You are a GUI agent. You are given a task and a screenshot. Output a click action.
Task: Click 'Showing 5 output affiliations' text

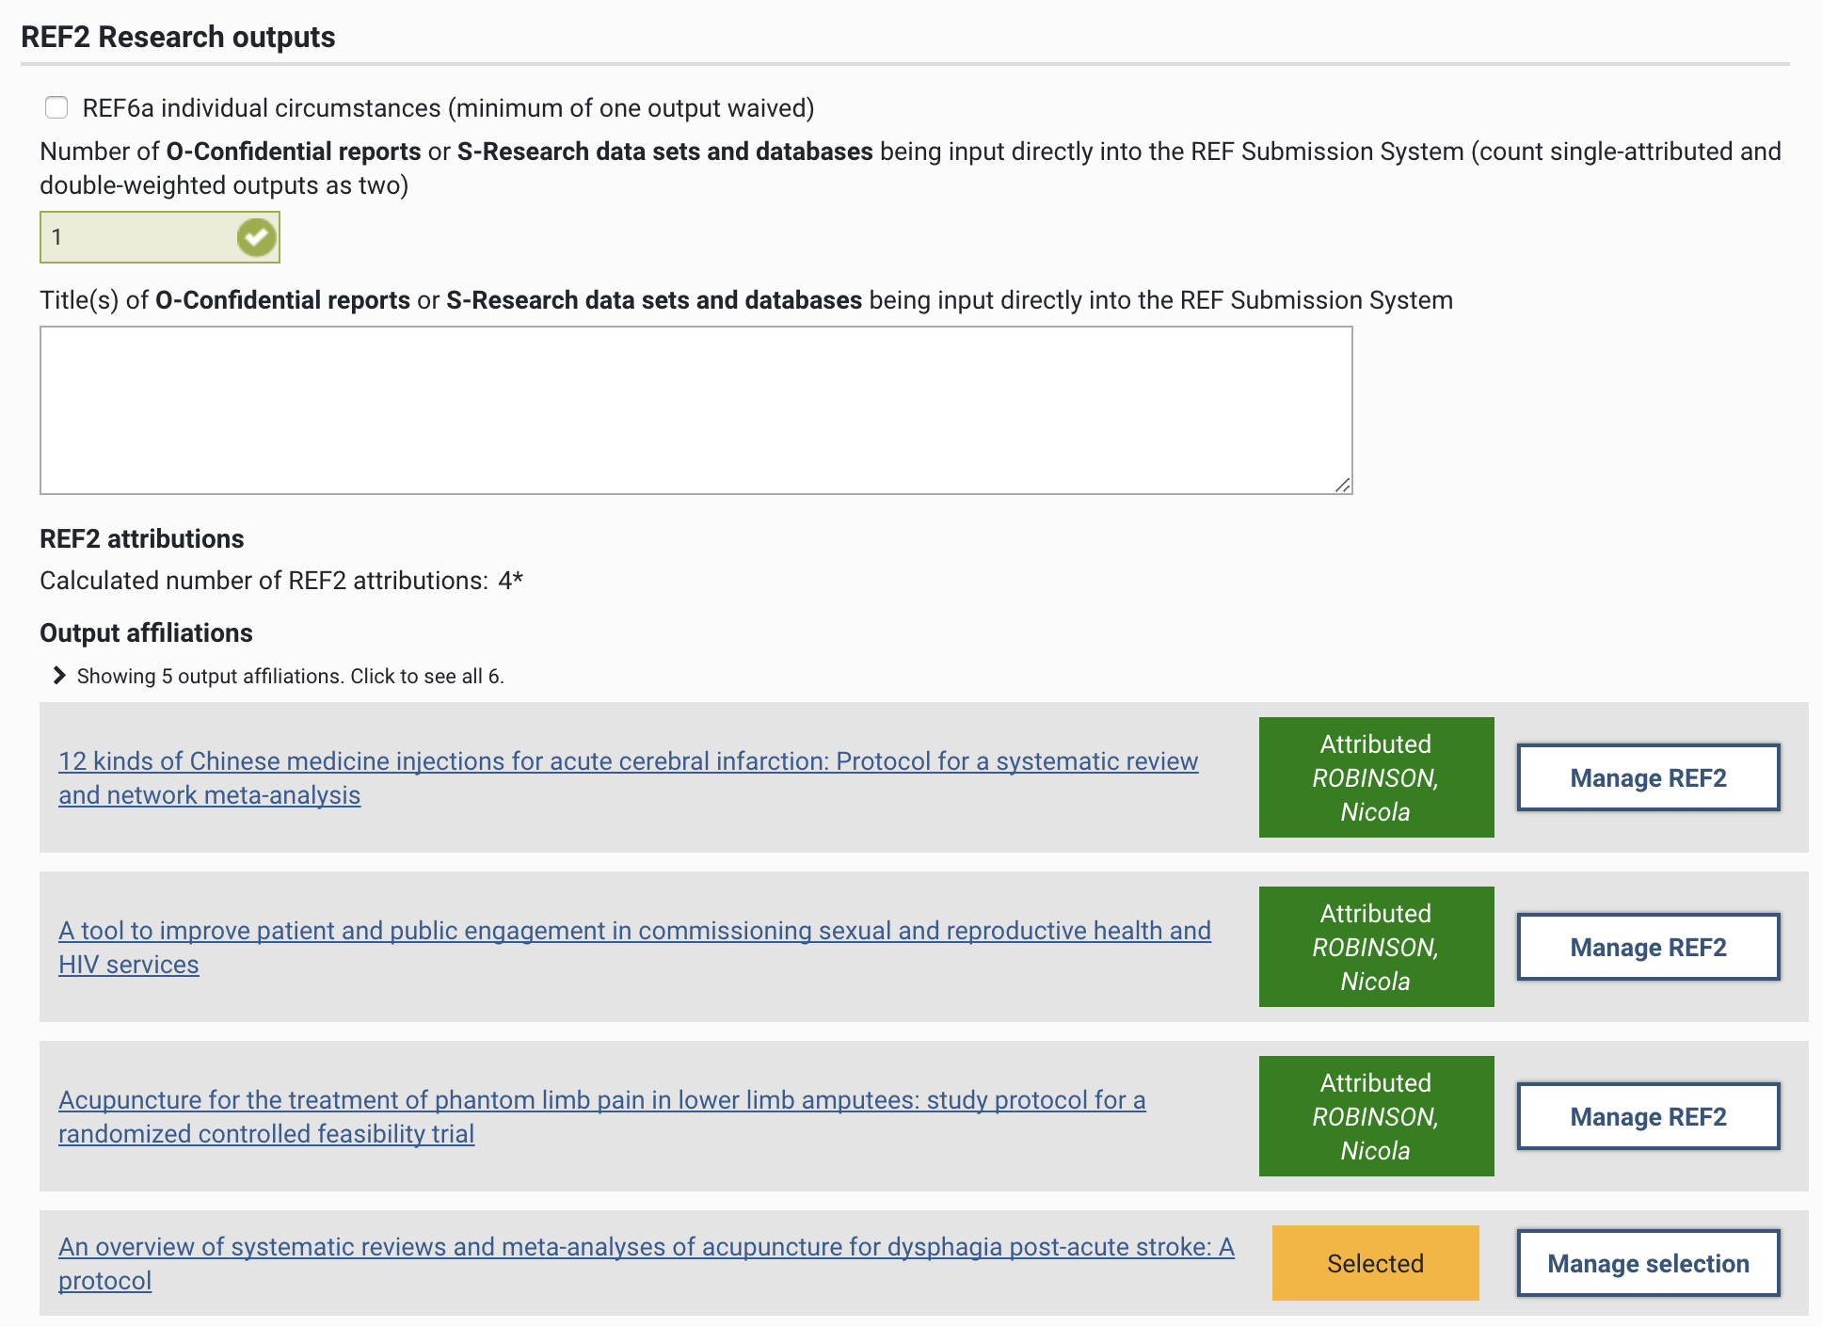[290, 677]
